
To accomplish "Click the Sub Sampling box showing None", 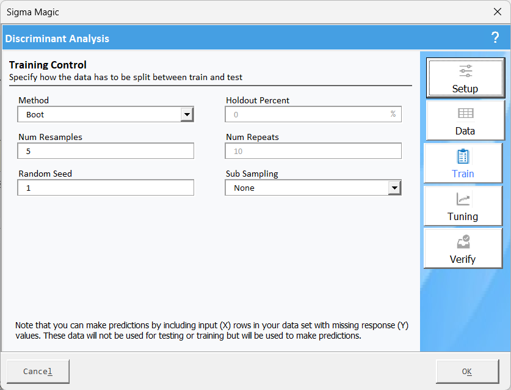I will 307,188.
